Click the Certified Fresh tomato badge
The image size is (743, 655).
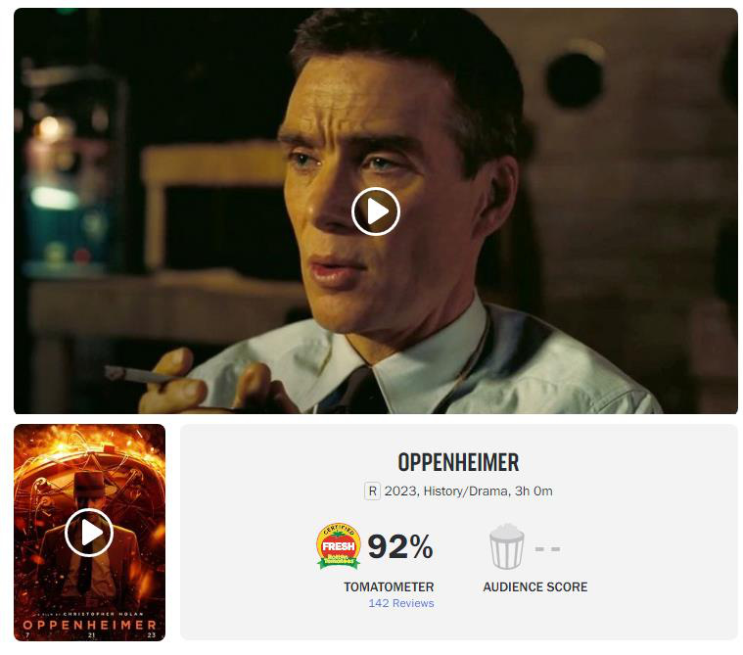339,545
